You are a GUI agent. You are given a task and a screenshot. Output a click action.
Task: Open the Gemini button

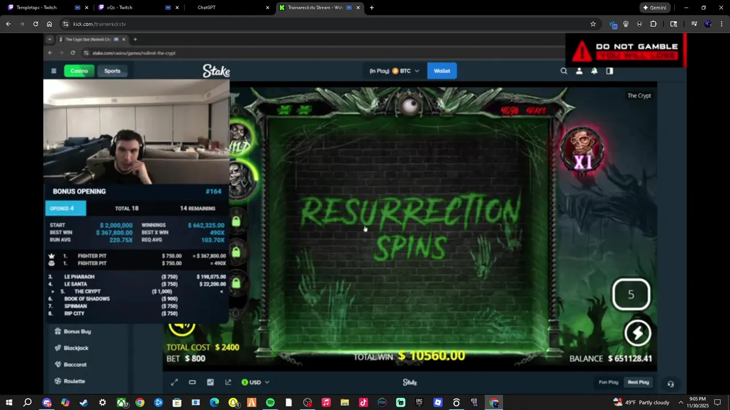tap(655, 7)
